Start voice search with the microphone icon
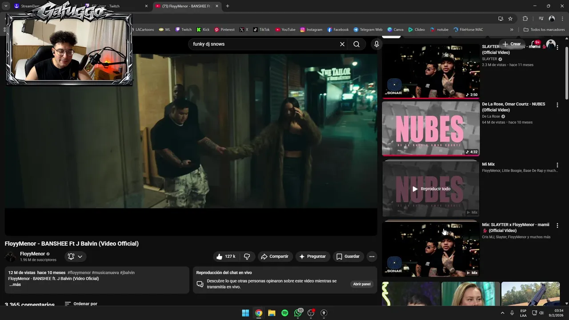This screenshot has width=569, height=320. click(377, 44)
